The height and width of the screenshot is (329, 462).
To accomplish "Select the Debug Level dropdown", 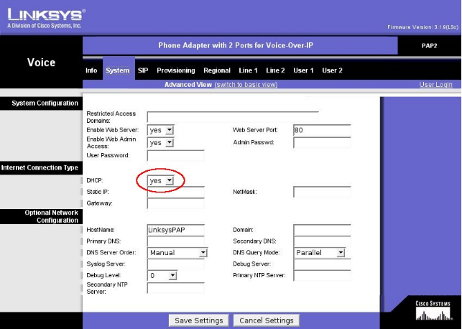I will point(162,275).
